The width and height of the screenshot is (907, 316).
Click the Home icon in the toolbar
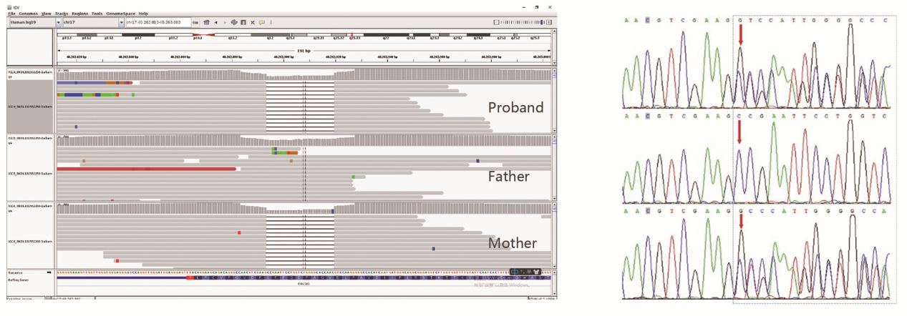tap(207, 22)
